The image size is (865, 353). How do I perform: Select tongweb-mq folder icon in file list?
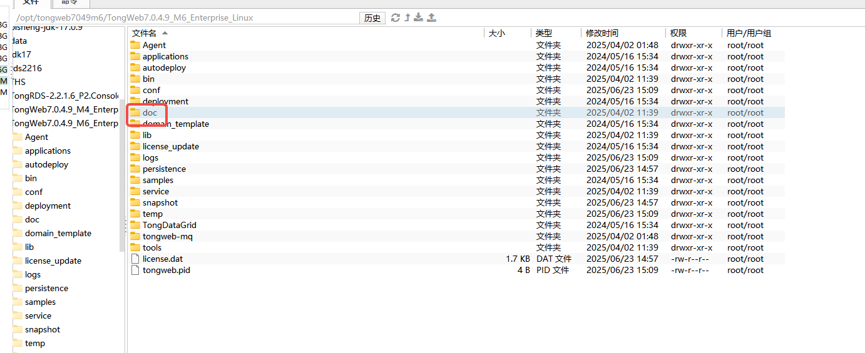point(135,236)
